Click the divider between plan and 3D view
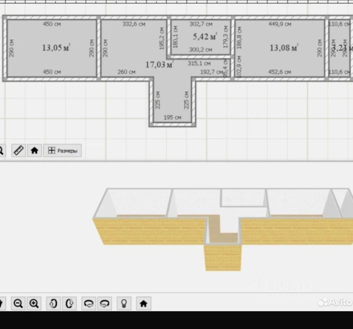 (x=176, y=161)
